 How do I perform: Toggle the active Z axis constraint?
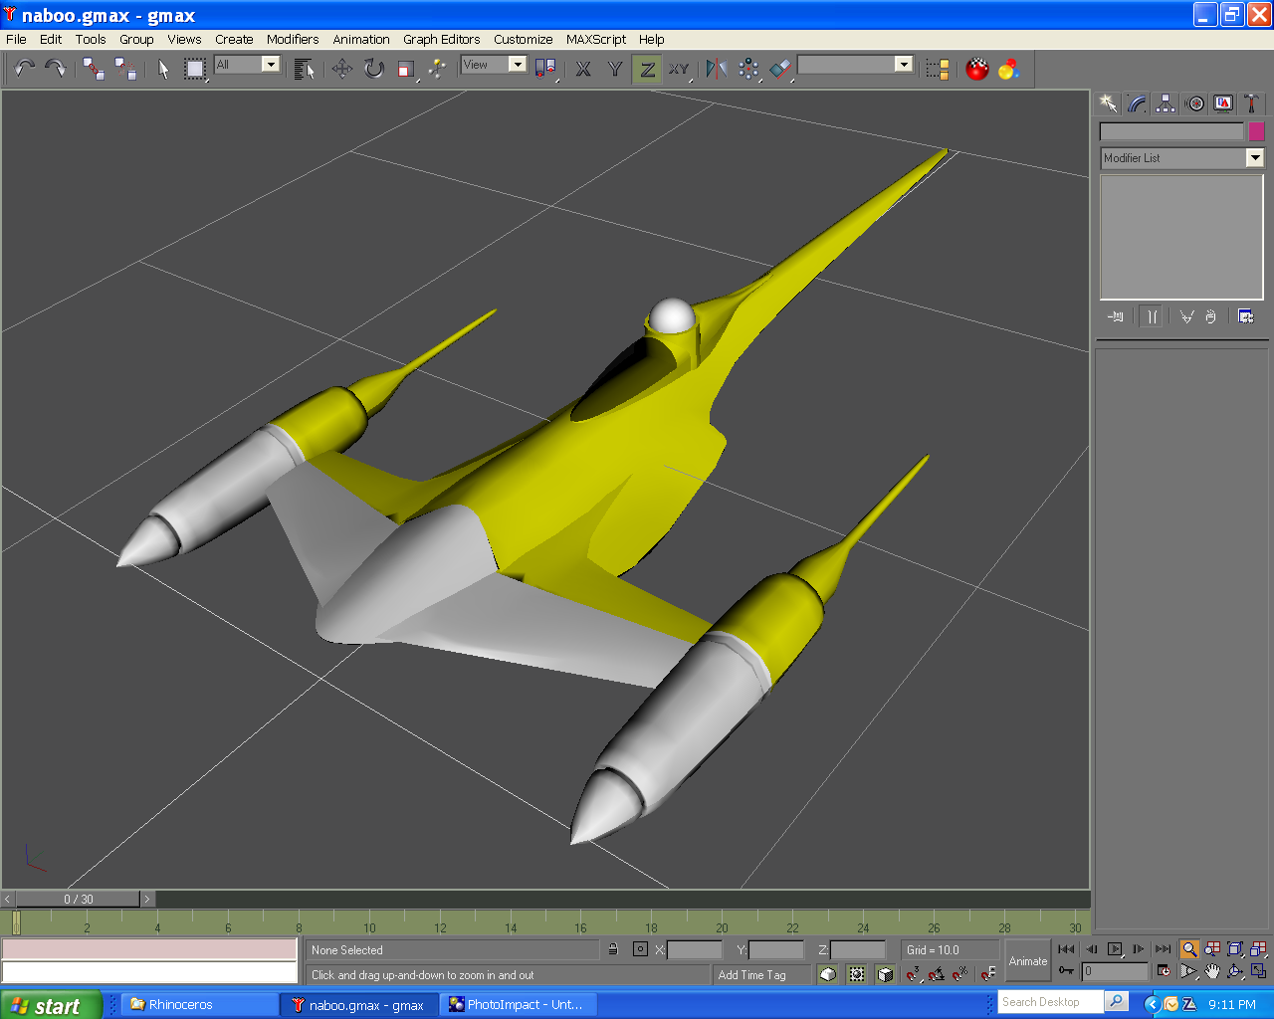(647, 69)
